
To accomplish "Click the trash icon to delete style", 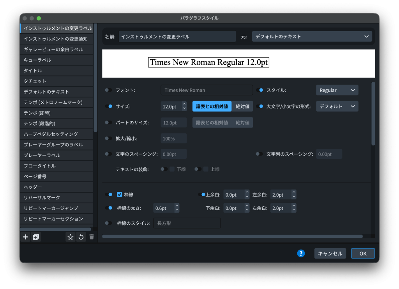I will tap(92, 237).
